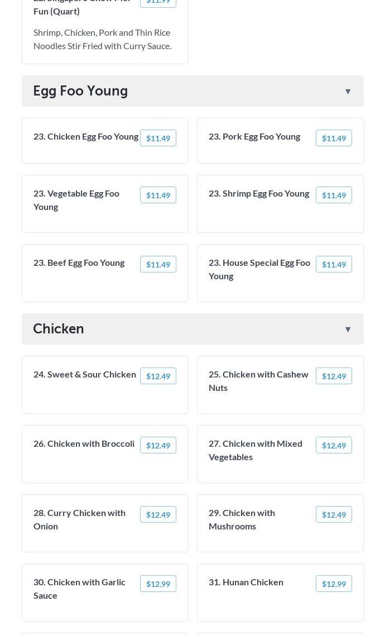Select the Chicken category heading
Screen dimensions: 385x635
pyautogui.click(x=59, y=329)
